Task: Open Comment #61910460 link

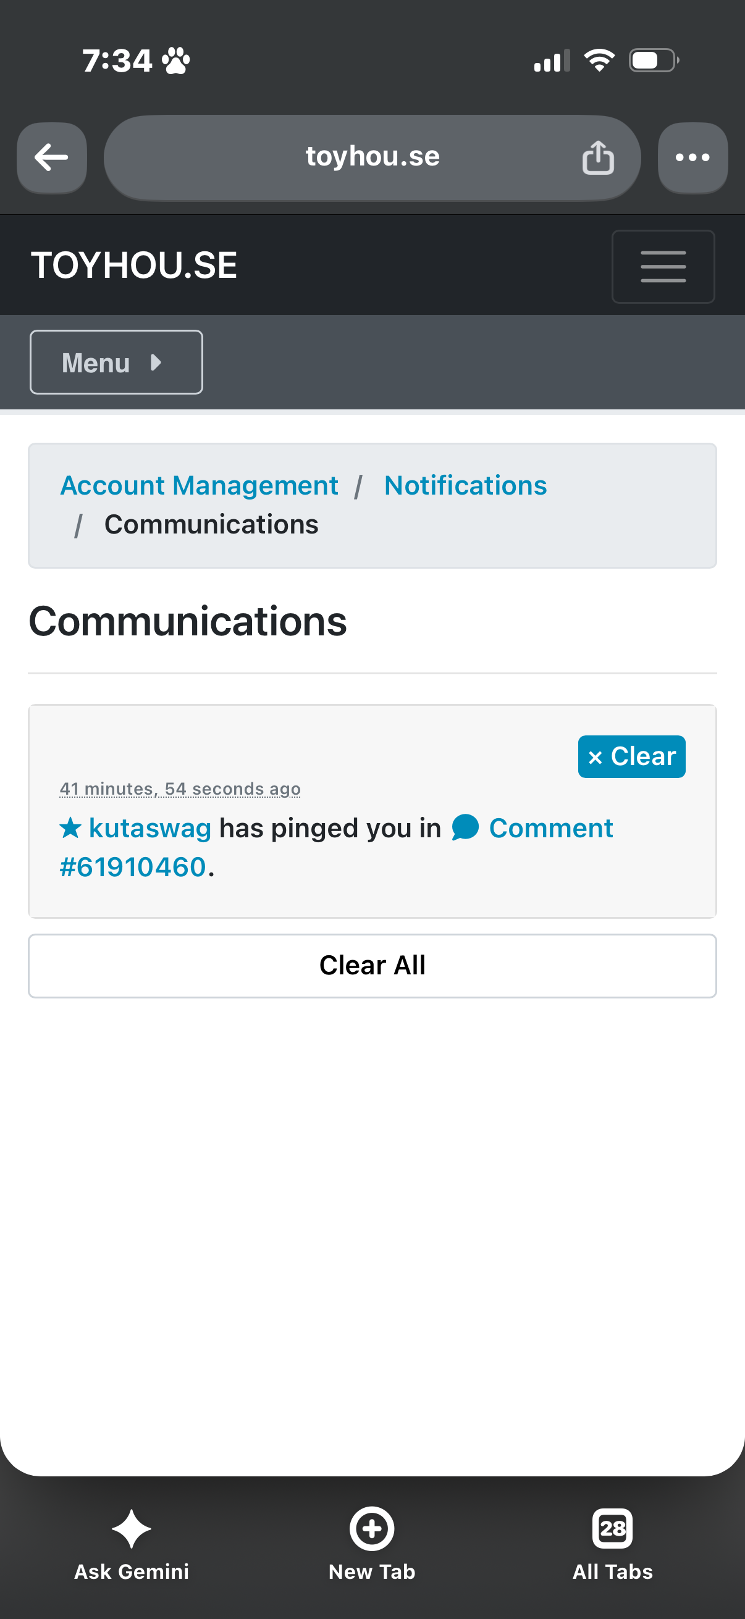Action: (335, 847)
